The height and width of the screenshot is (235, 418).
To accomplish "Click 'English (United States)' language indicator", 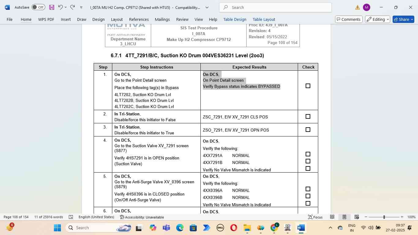I will point(96,217).
